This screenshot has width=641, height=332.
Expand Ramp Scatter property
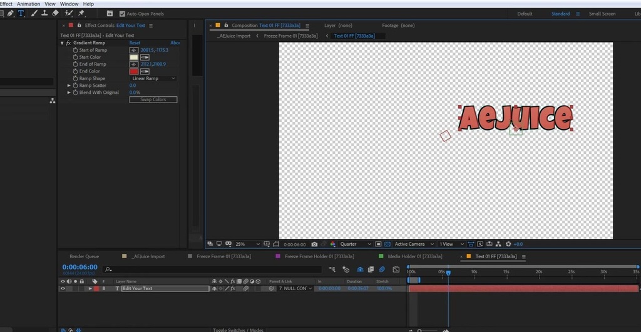coord(69,86)
